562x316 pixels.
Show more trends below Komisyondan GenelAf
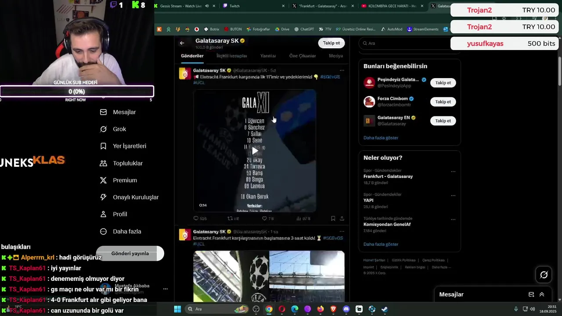tap(381, 244)
